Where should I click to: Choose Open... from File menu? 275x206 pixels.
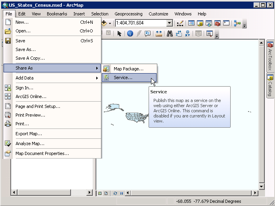point(52,31)
